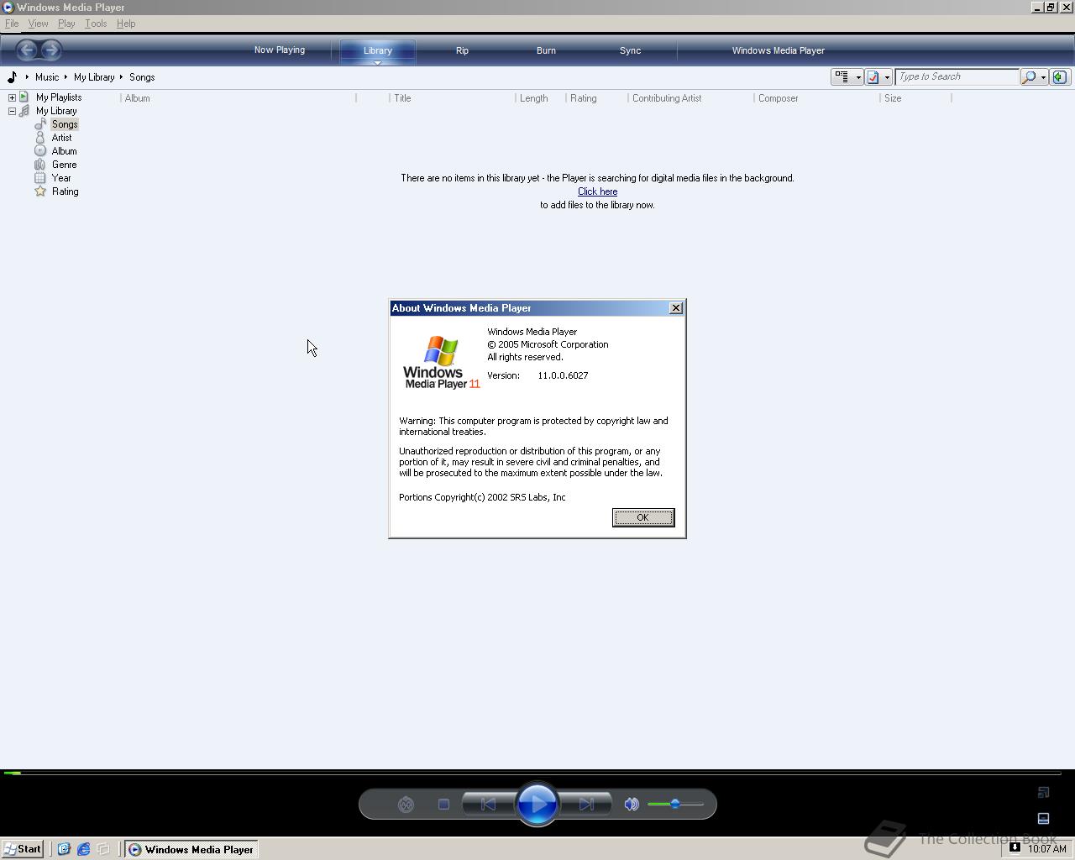Click the Back navigation arrow

point(27,50)
